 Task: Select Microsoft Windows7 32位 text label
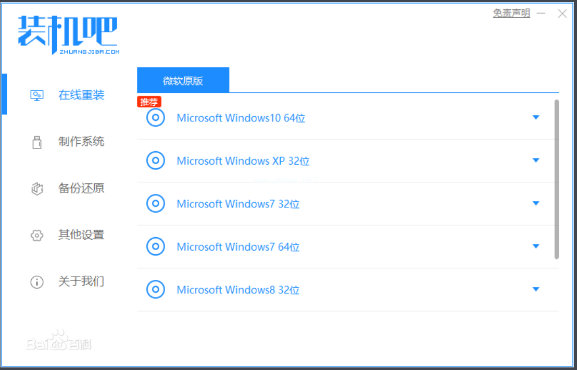coord(238,204)
